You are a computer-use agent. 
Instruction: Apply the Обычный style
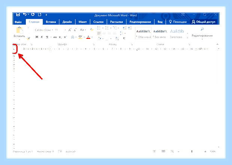143,33
